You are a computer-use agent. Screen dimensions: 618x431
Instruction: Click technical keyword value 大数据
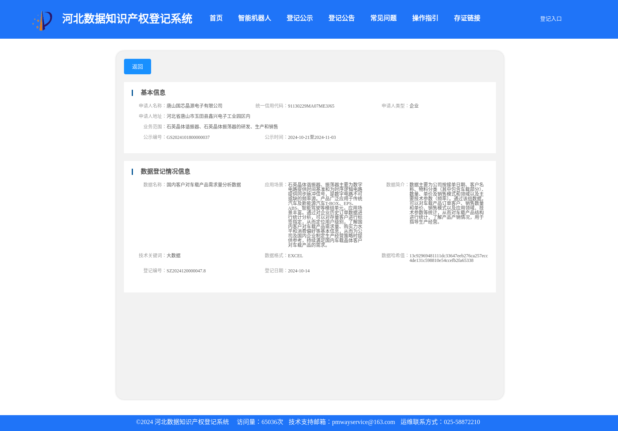coord(174,255)
